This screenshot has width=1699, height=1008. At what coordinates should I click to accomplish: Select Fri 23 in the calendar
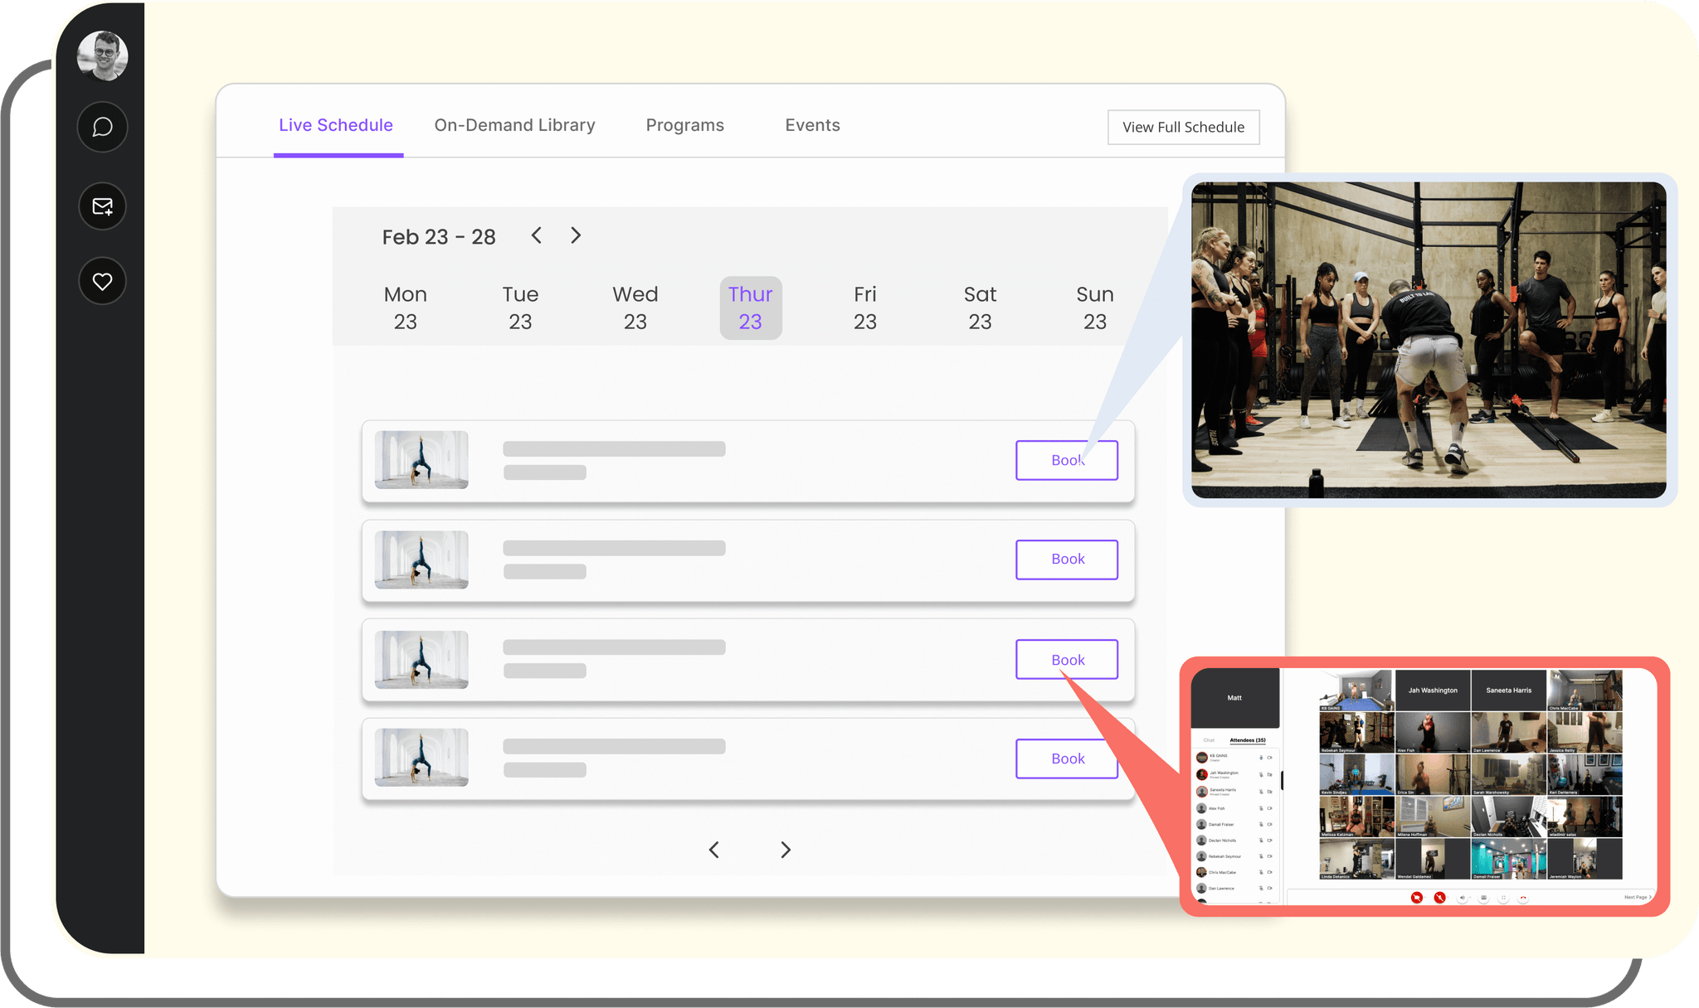[864, 308]
